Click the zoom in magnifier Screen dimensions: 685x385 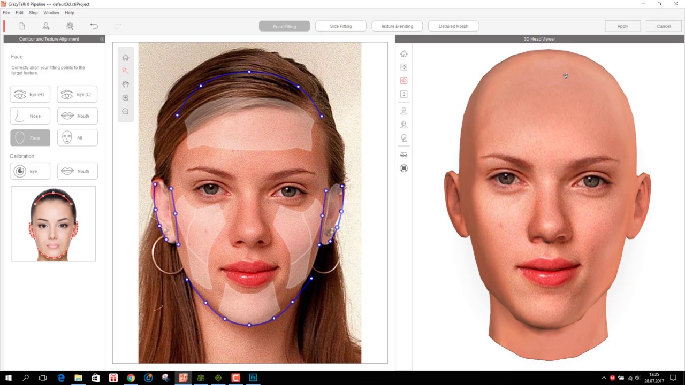coord(125,98)
